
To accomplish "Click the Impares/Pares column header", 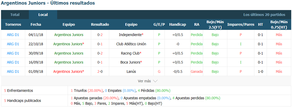I will pos(241,24).
